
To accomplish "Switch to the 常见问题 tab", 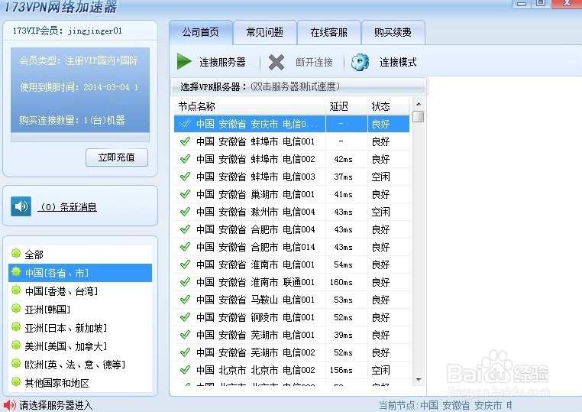I will point(265,32).
